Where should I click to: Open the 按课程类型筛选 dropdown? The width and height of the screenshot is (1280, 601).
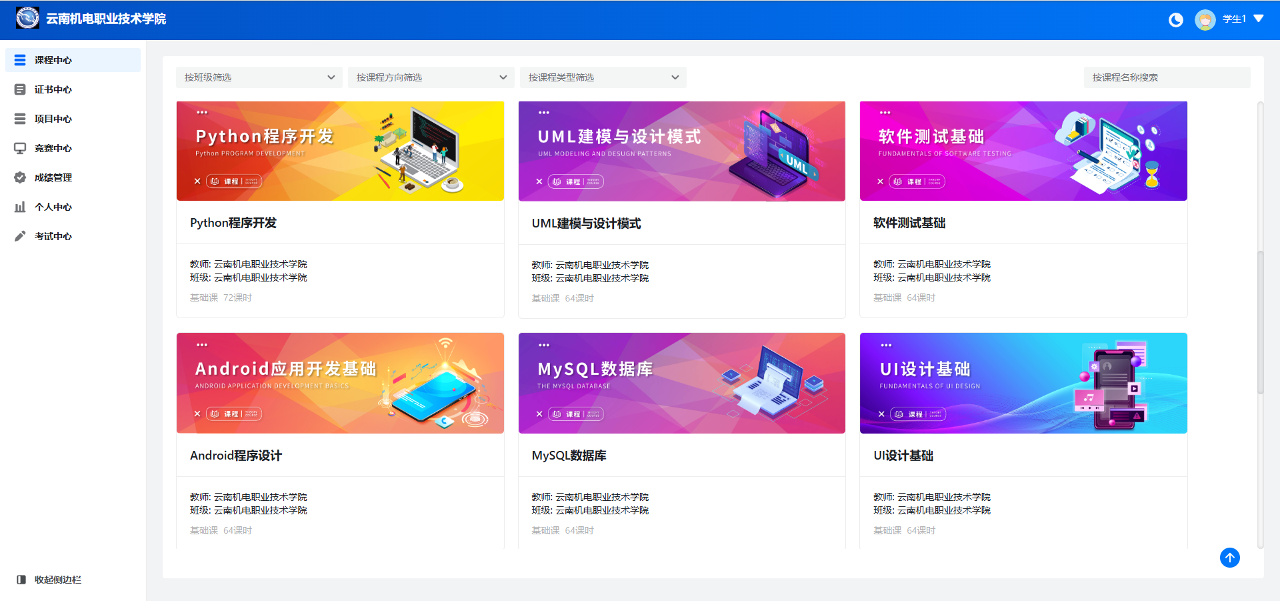(603, 77)
